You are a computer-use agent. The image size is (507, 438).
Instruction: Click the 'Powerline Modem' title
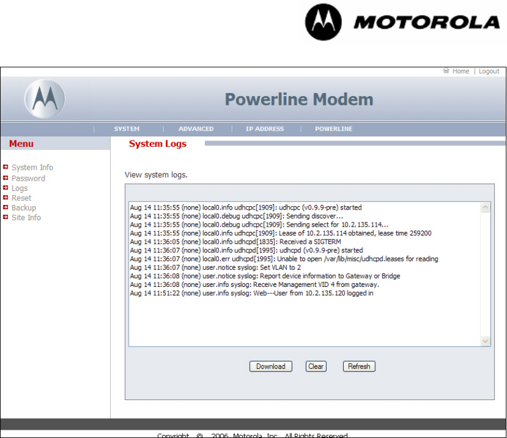coord(299,100)
